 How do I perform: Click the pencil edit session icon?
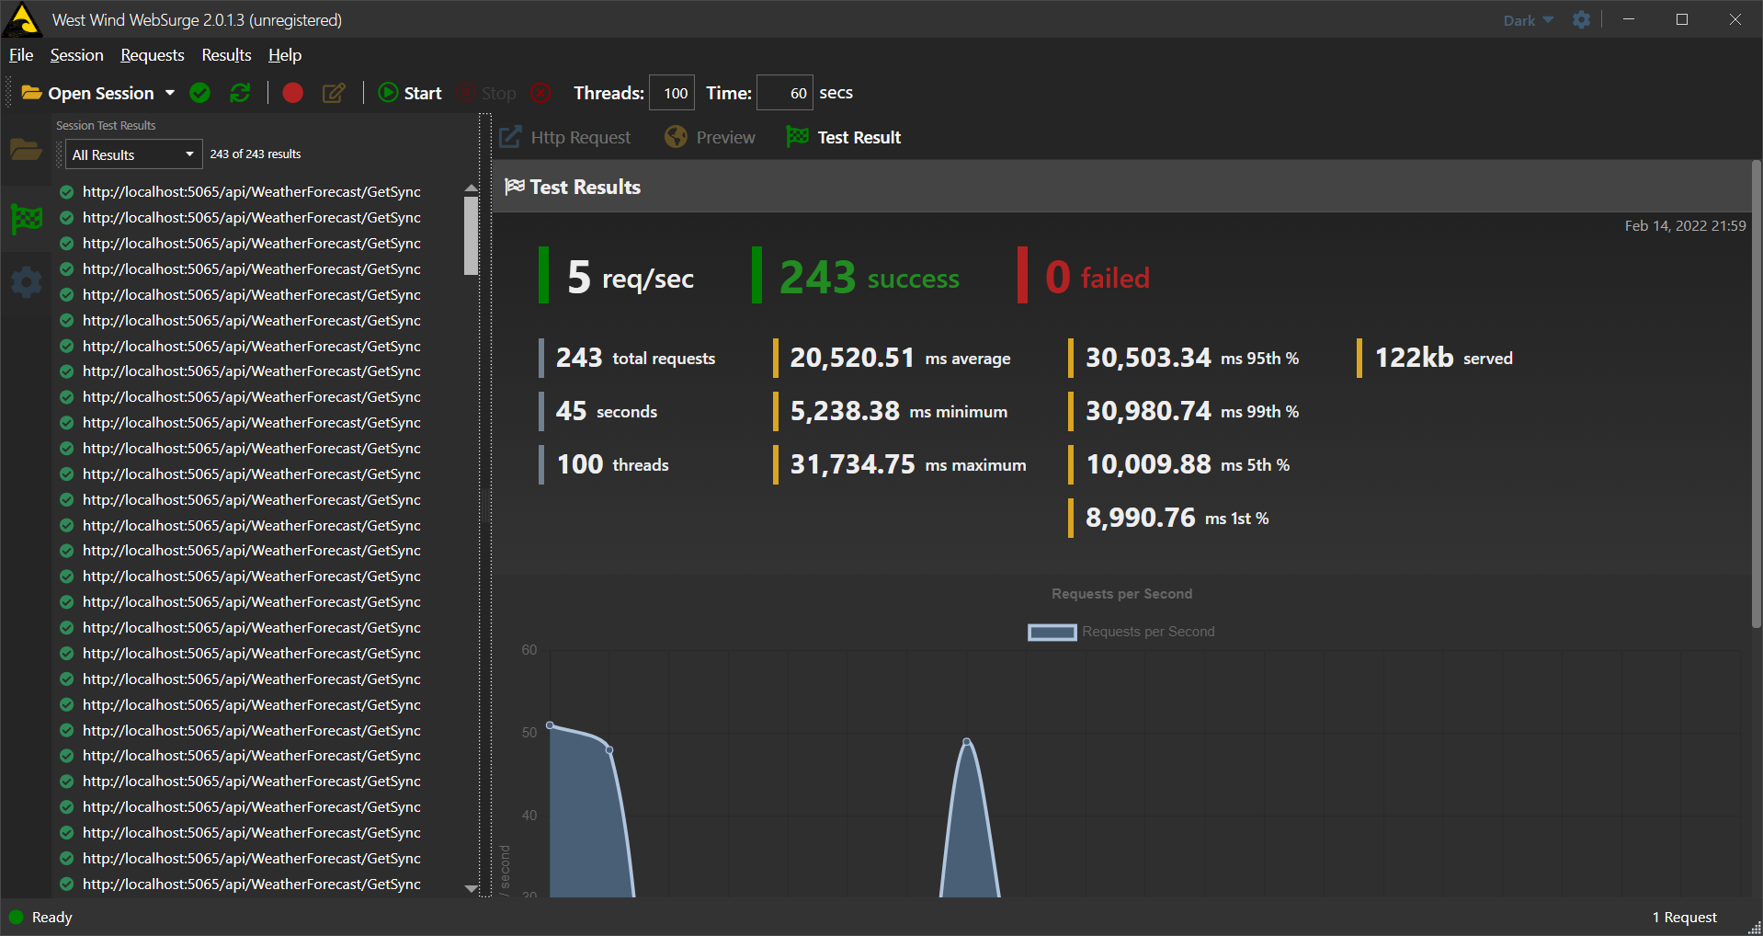click(334, 93)
